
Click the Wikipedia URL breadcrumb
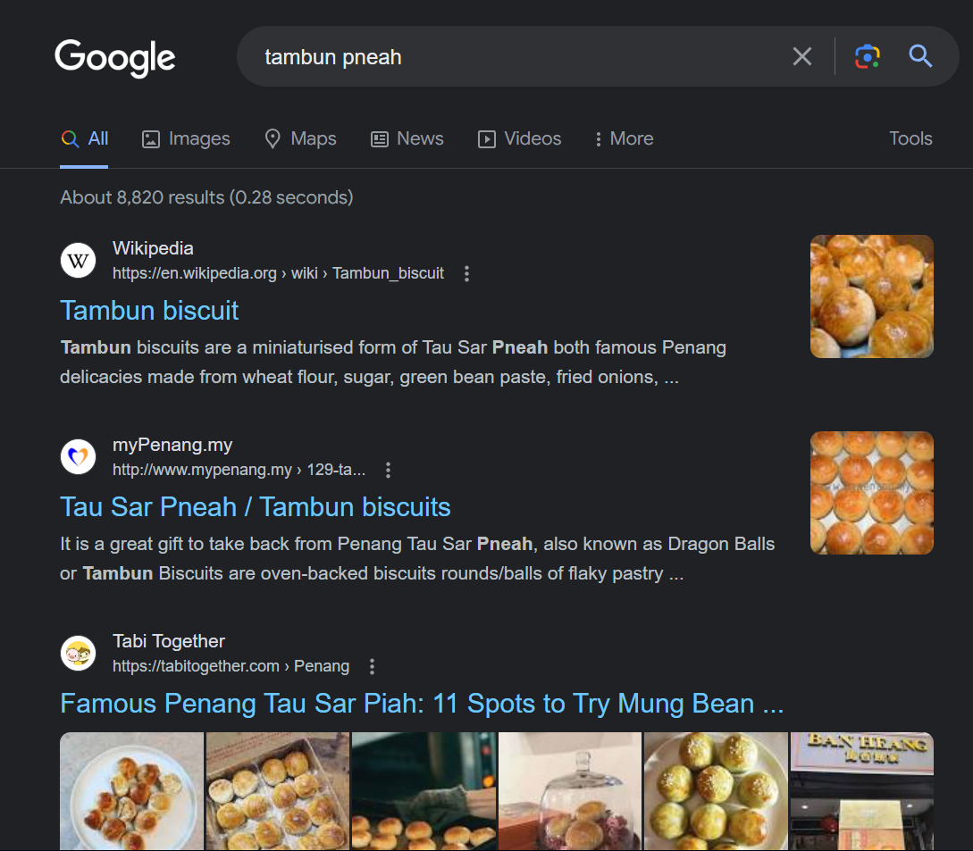pyautogui.click(x=278, y=273)
